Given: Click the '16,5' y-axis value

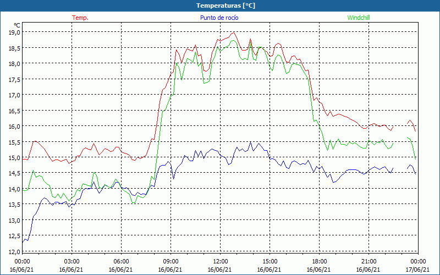Looking at the screenshot, I should (x=14, y=111).
